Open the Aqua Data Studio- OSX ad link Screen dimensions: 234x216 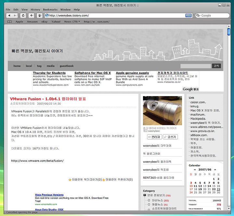(x=49, y=210)
